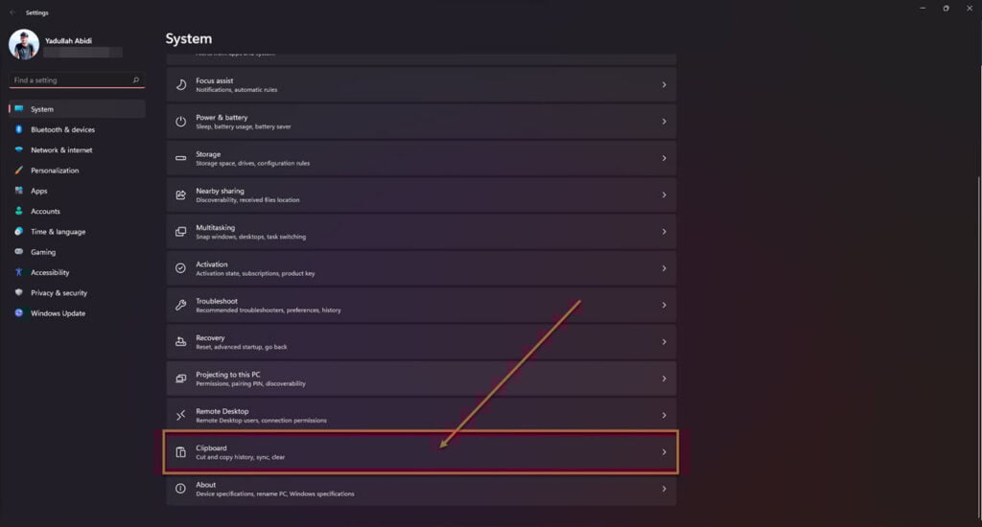Open Recovery options label
The image size is (982, 527).
click(210, 338)
